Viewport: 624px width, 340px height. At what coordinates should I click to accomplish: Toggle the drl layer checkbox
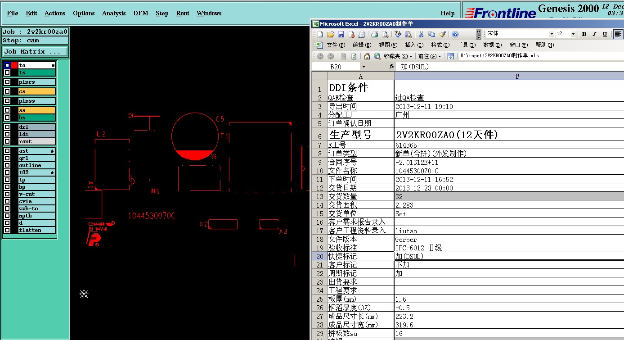point(7,127)
